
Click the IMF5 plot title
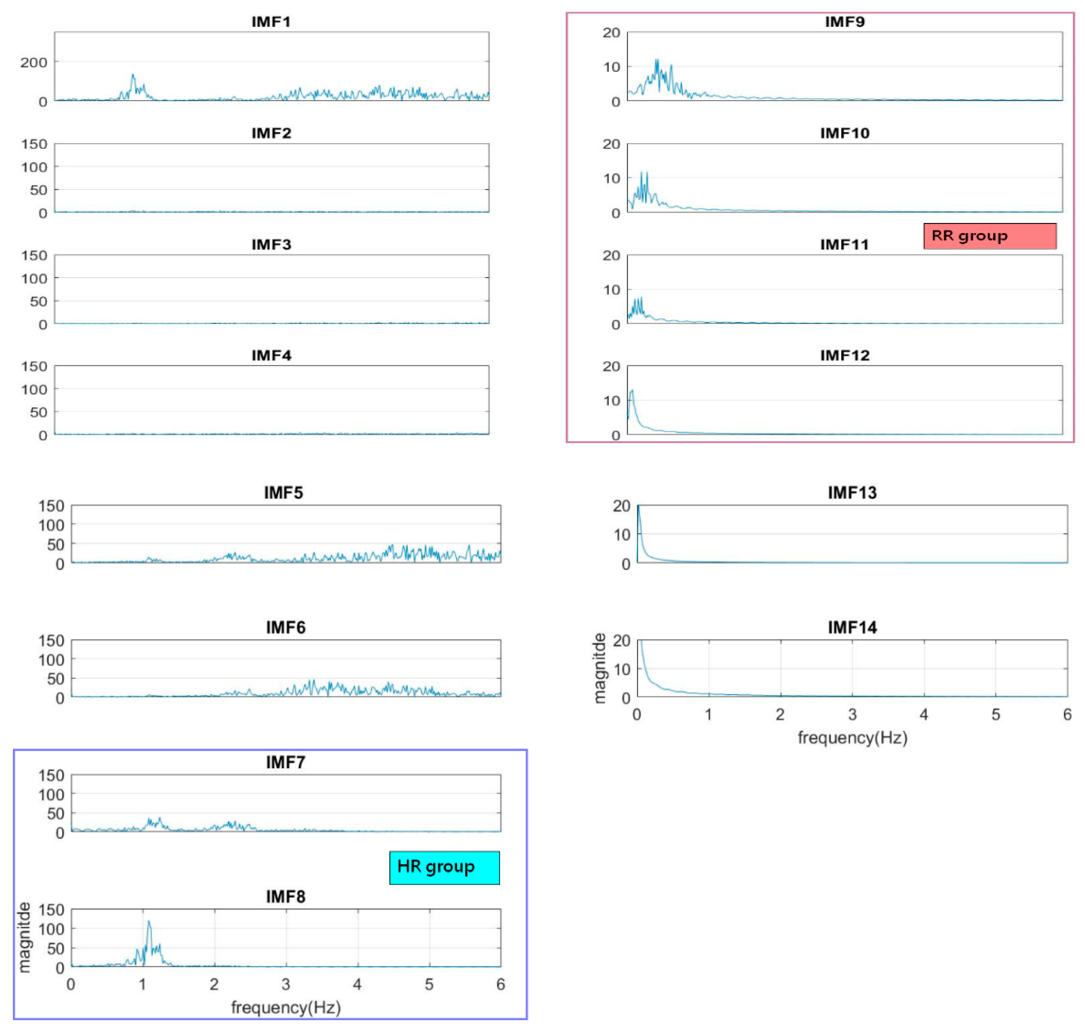[283, 493]
